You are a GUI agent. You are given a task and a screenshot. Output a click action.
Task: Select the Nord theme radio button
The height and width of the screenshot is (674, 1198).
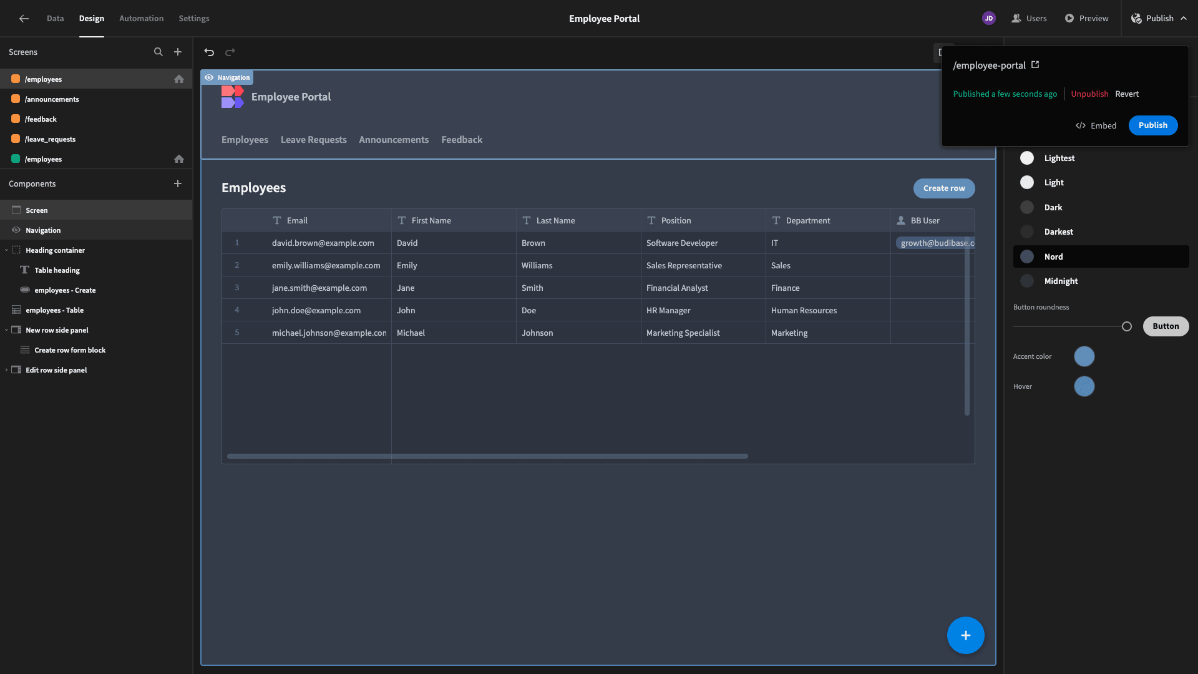(1027, 256)
